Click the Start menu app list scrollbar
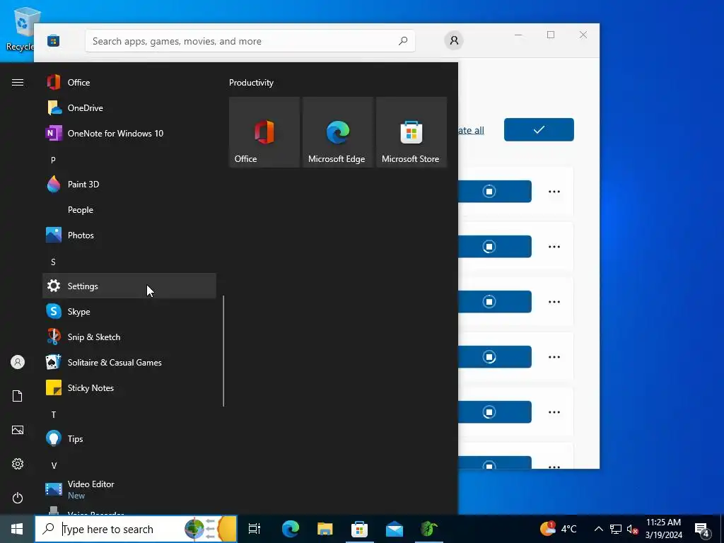The height and width of the screenshot is (543, 724). click(x=223, y=351)
